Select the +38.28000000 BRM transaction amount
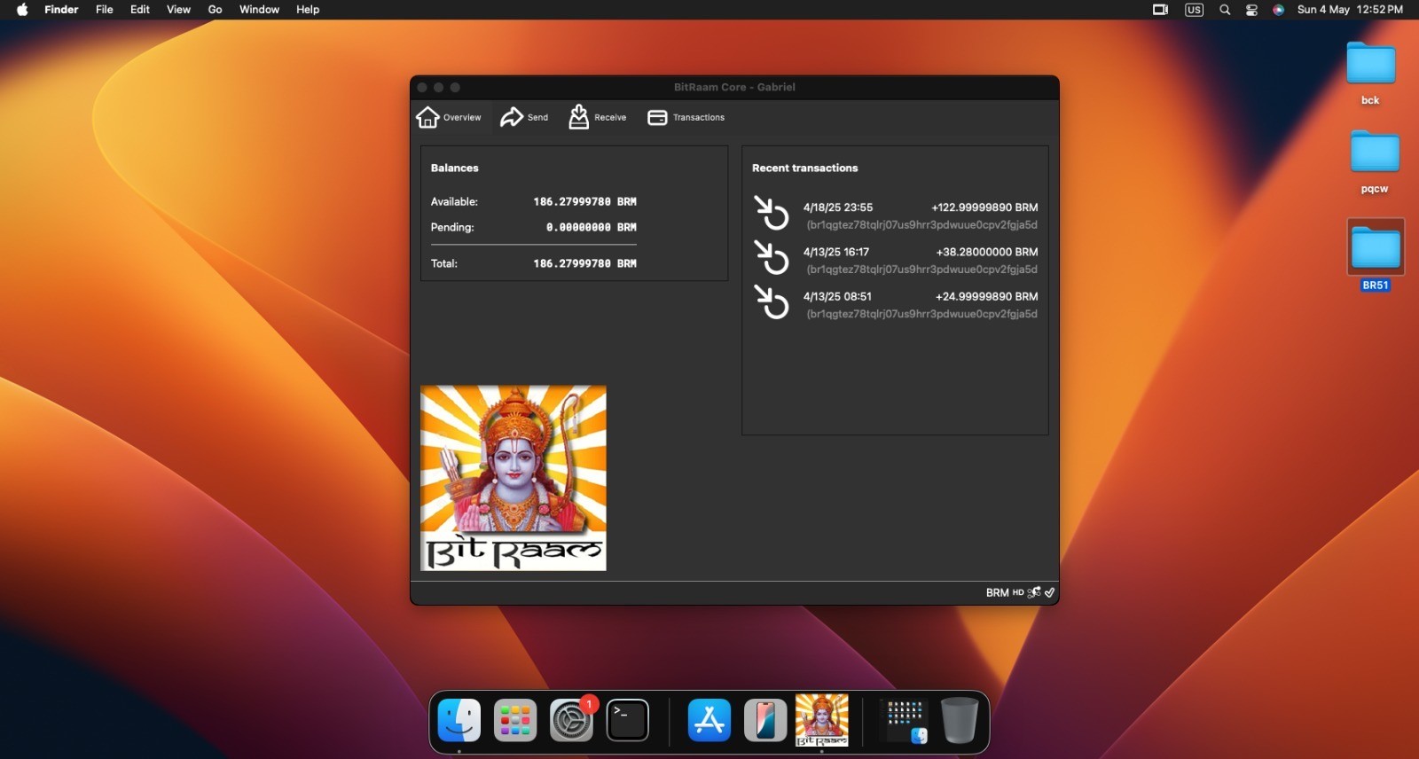The width and height of the screenshot is (1419, 759). pos(987,252)
